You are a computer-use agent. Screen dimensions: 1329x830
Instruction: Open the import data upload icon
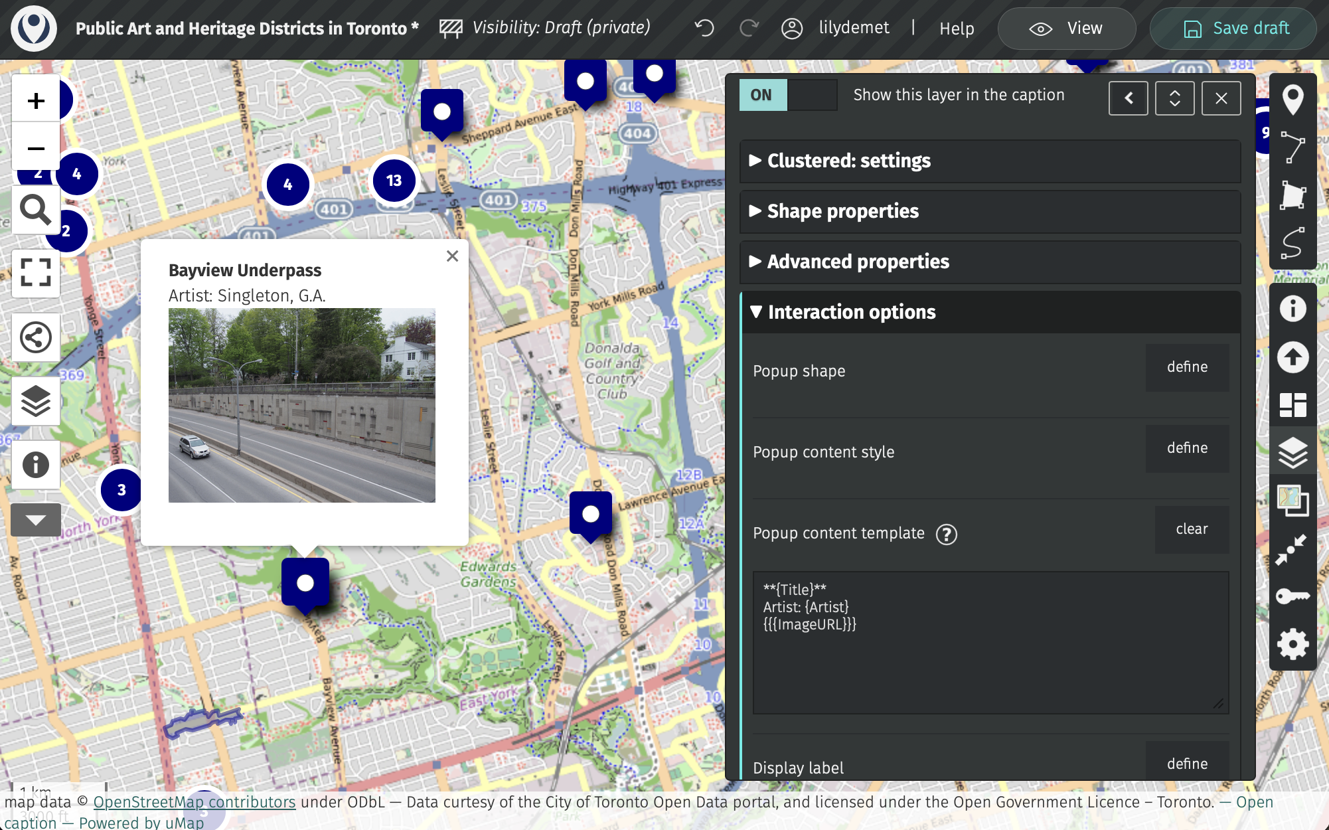pos(1292,357)
